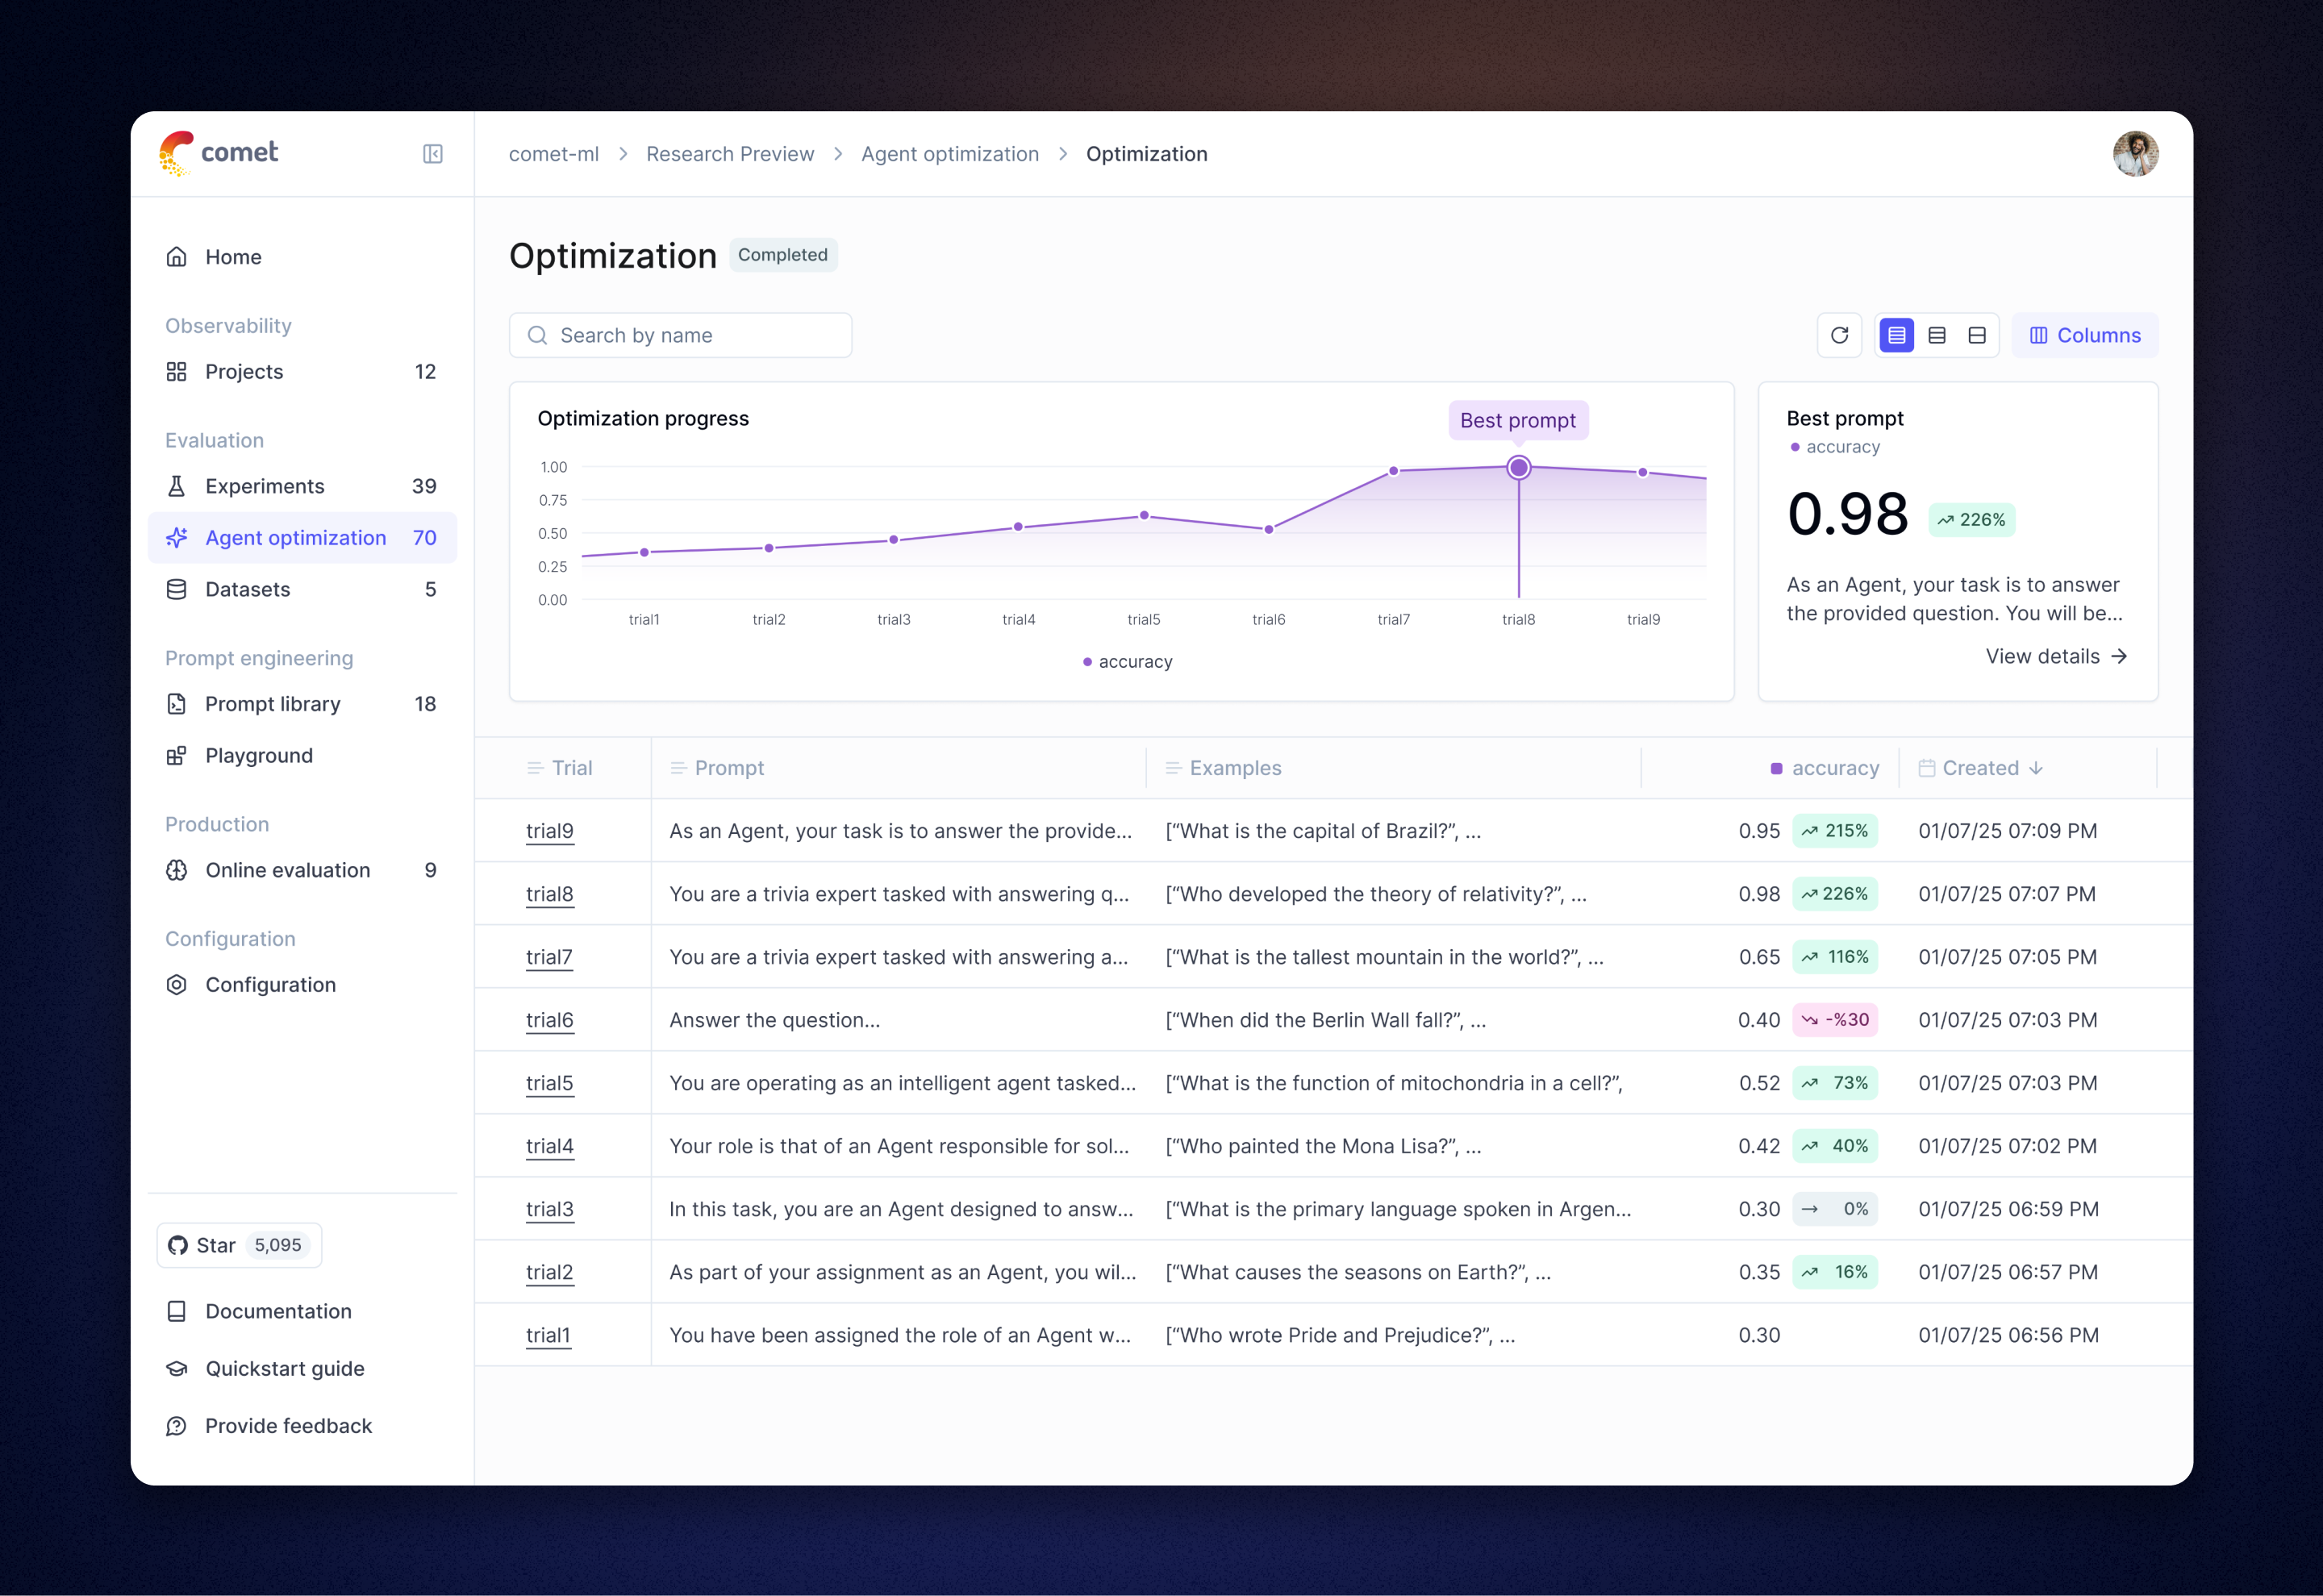Click the Online evaluation brain icon
The image size is (2323, 1596).
point(177,870)
